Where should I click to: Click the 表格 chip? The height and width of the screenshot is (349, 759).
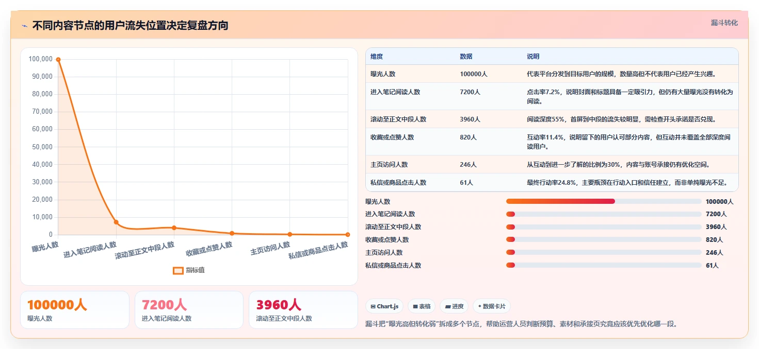tap(422, 306)
